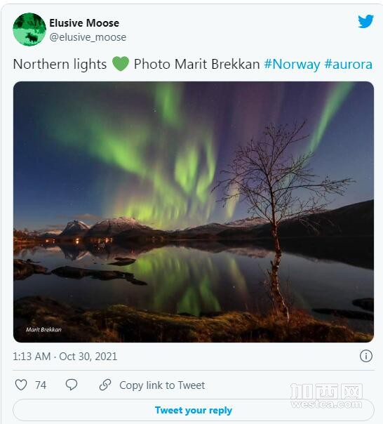Click the 74 likes count

41,385
